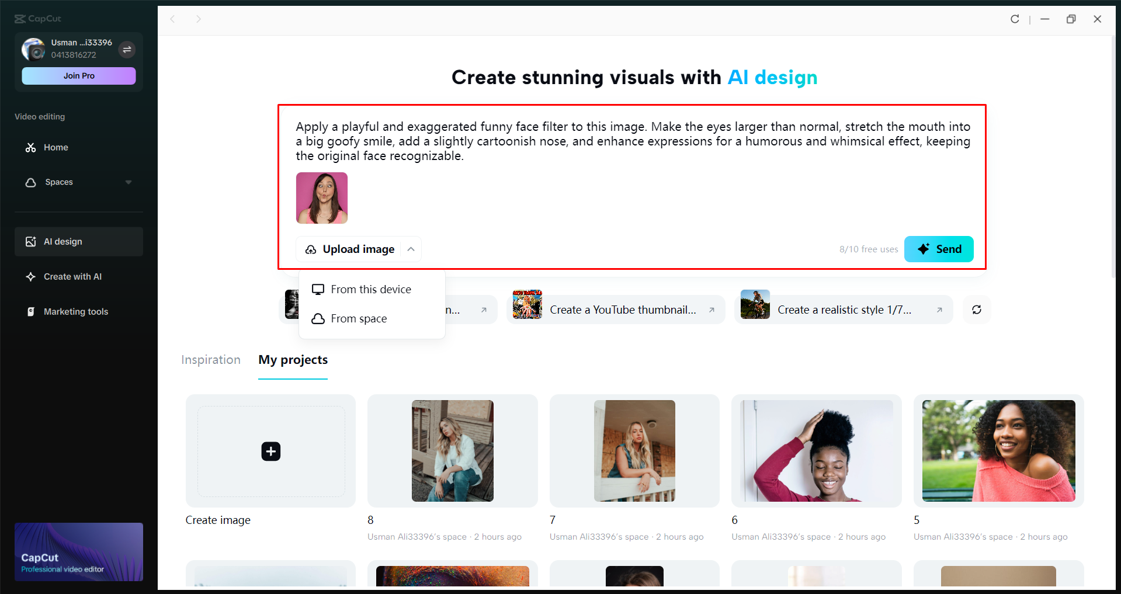Click the Create image tile
This screenshot has height=594, width=1121.
tap(270, 451)
